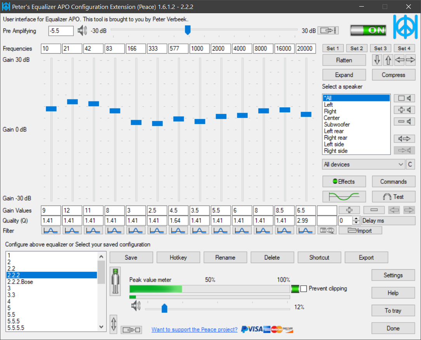Shift frequencies right with right arrow
The height and width of the screenshot is (340, 421).
coord(410,60)
